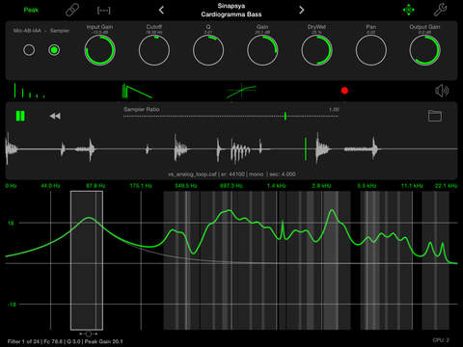Click the circle handle below filter band
Image resolution: width=463 pixels, height=347 pixels.
coord(88,334)
